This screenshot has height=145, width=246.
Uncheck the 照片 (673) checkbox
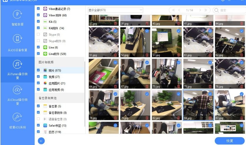pos(38,70)
